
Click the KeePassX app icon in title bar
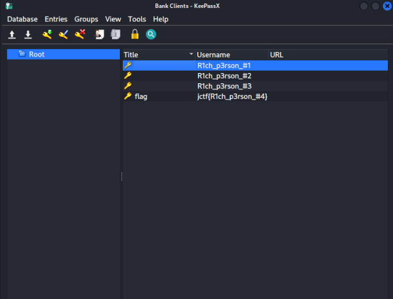click(9, 6)
